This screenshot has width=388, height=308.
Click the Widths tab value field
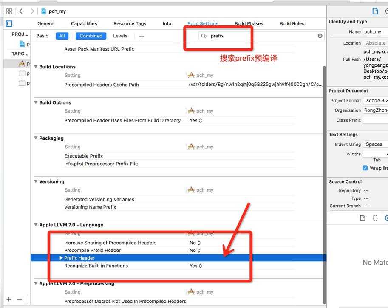pos(375,154)
